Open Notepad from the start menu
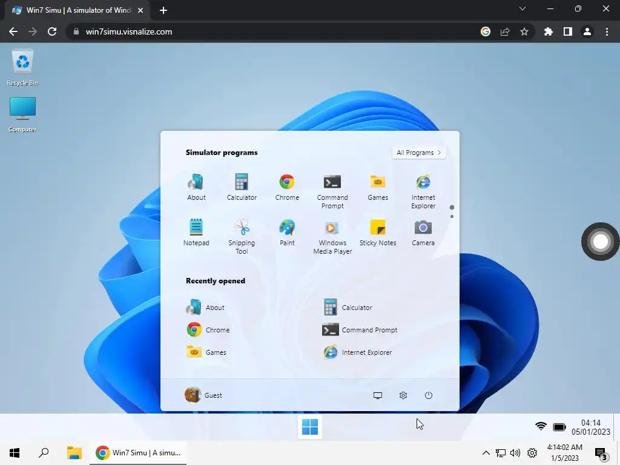 [196, 233]
